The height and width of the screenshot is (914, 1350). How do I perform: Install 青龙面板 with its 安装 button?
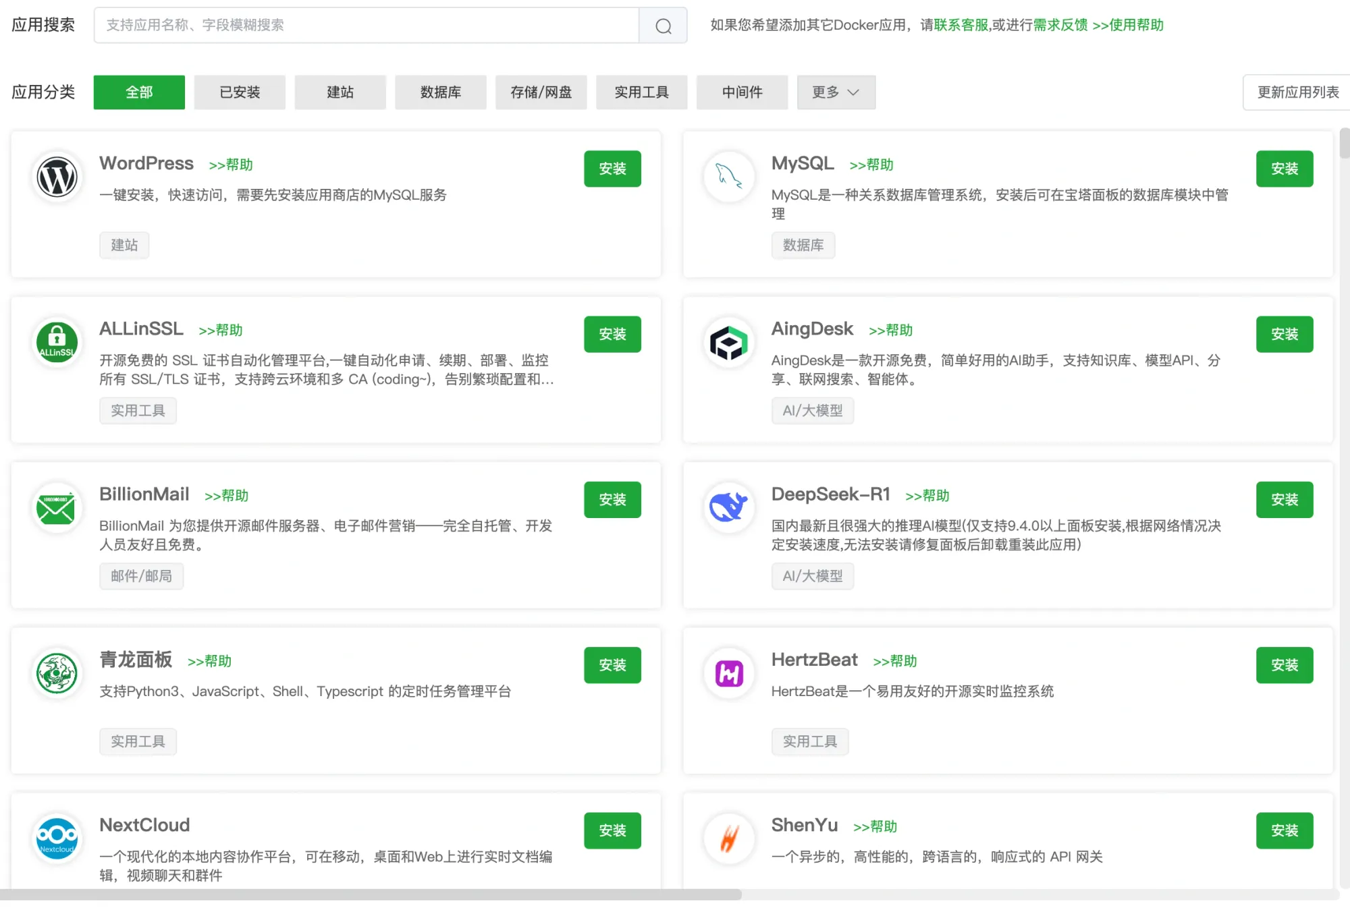[613, 665]
